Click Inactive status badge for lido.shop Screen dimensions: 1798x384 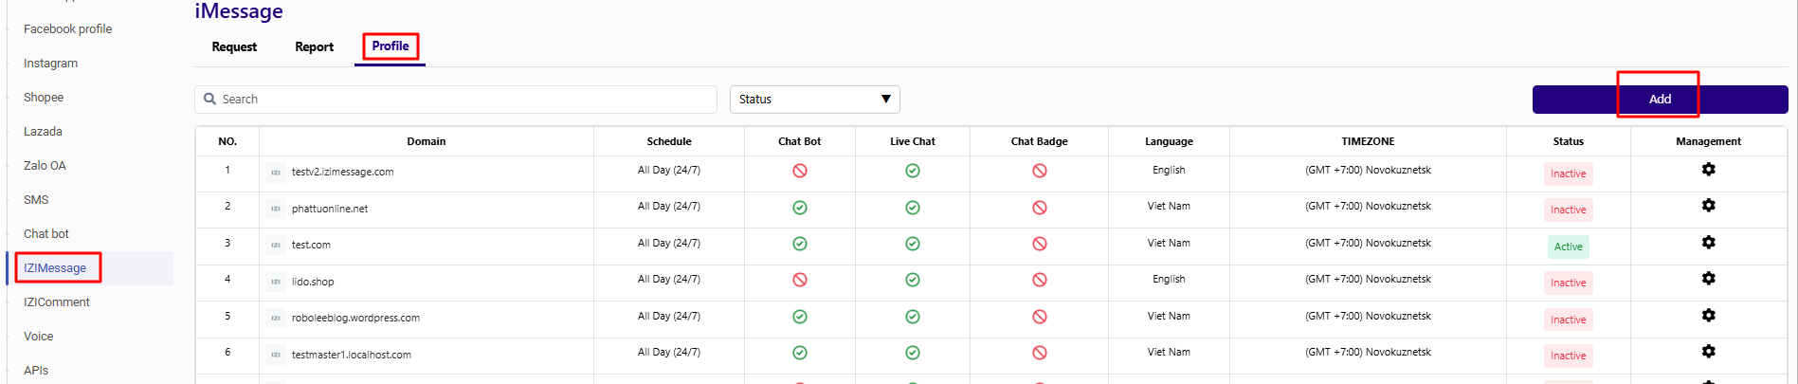(x=1568, y=283)
